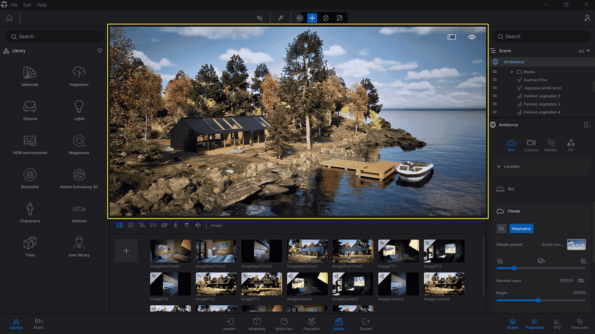Toggle visibility of Painted vegetation 2
Viewport: 595px width, 334px height.
[495, 96]
